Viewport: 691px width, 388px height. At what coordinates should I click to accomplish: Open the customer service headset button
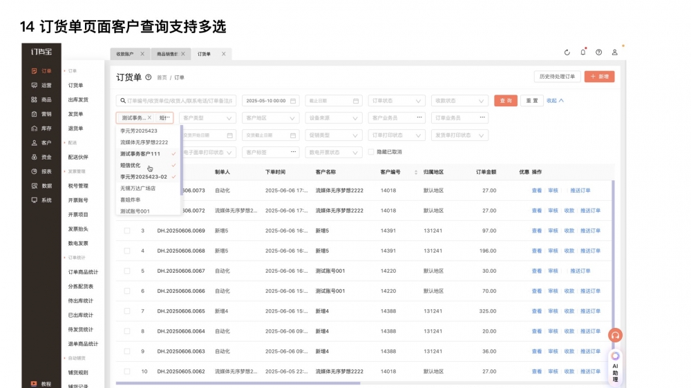pos(615,336)
